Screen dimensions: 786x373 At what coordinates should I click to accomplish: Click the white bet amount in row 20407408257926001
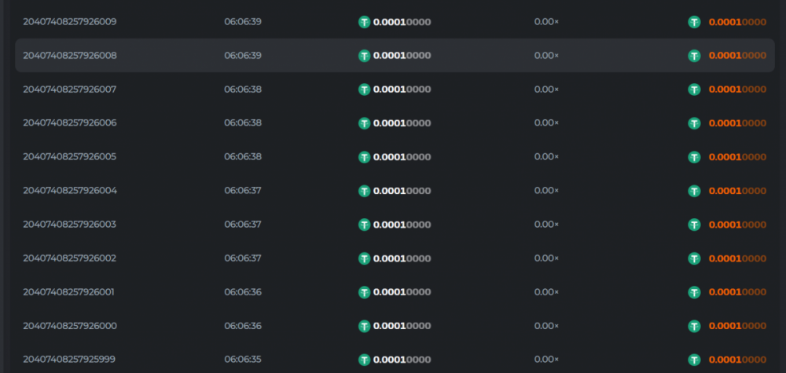pos(402,292)
